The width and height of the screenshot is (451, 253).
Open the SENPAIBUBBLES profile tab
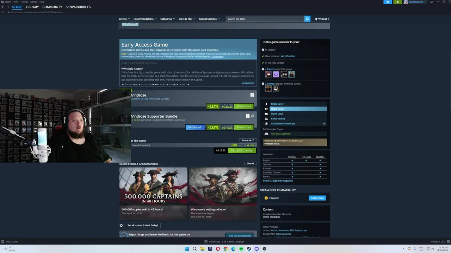tap(78, 7)
